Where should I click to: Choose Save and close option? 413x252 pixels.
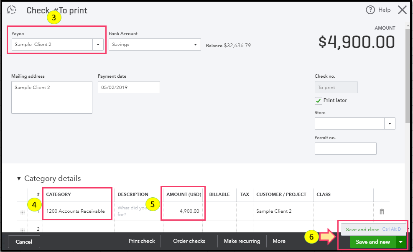click(362, 229)
